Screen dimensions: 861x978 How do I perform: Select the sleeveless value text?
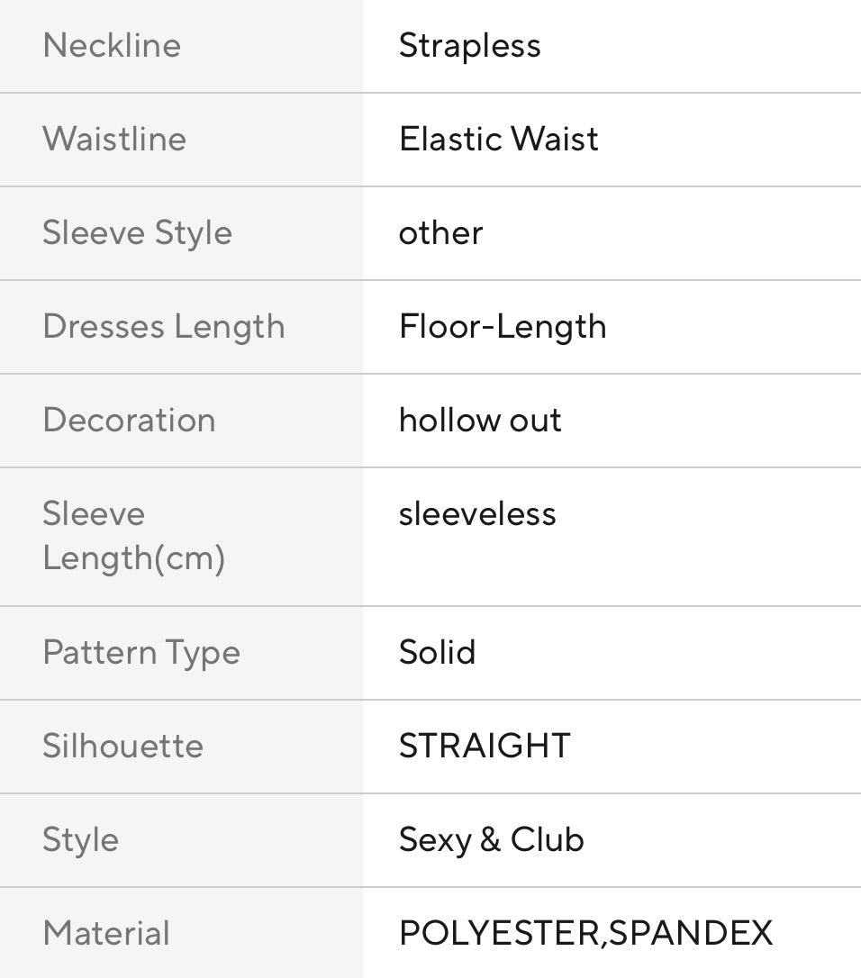[x=477, y=513]
